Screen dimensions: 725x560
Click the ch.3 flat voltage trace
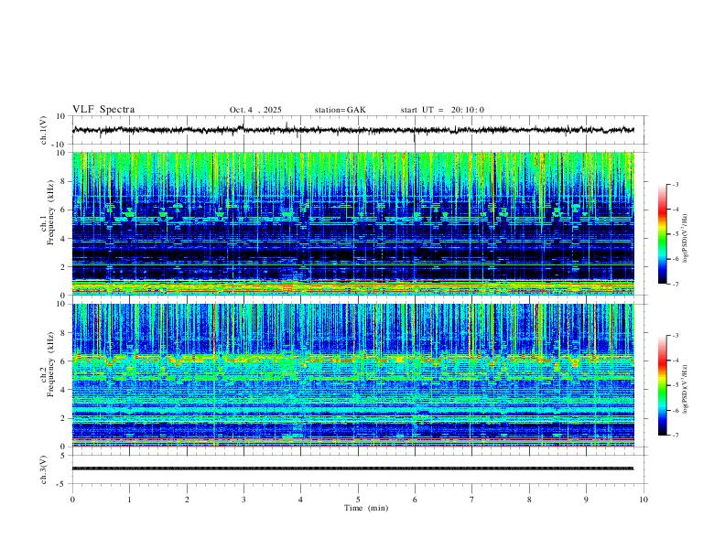(x=353, y=468)
